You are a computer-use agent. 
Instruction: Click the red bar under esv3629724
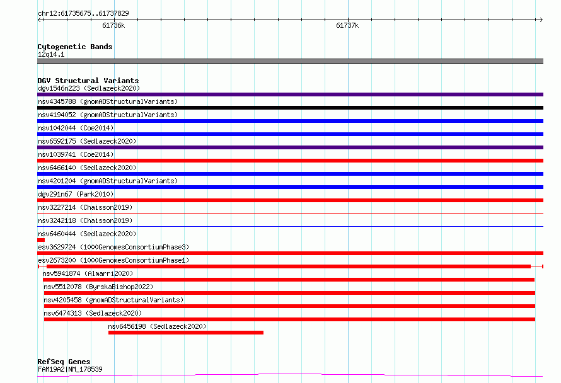click(290, 253)
